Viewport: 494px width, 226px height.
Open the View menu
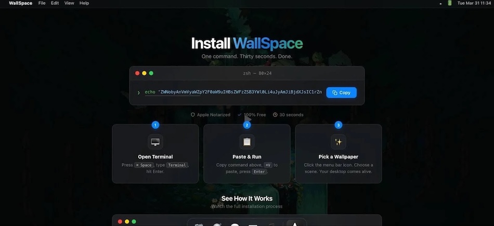(x=69, y=3)
